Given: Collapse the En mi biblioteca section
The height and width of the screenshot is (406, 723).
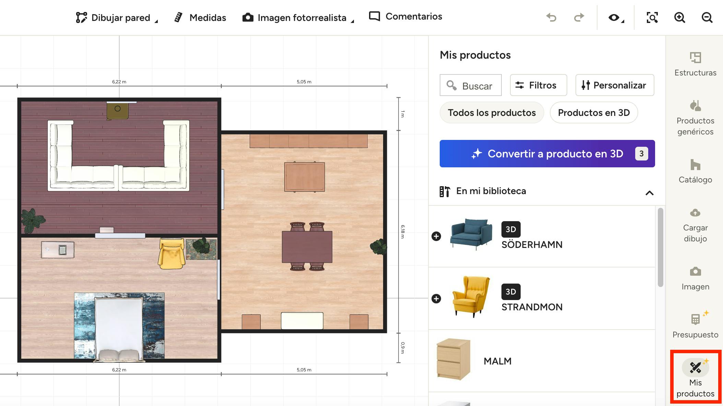Looking at the screenshot, I should [x=649, y=193].
